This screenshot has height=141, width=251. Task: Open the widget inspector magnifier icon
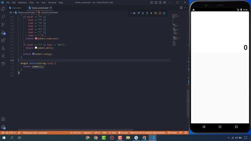pyautogui.click(x=164, y=13)
